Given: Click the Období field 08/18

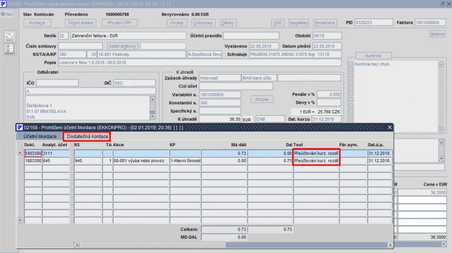Looking at the screenshot, I should click(x=327, y=36).
